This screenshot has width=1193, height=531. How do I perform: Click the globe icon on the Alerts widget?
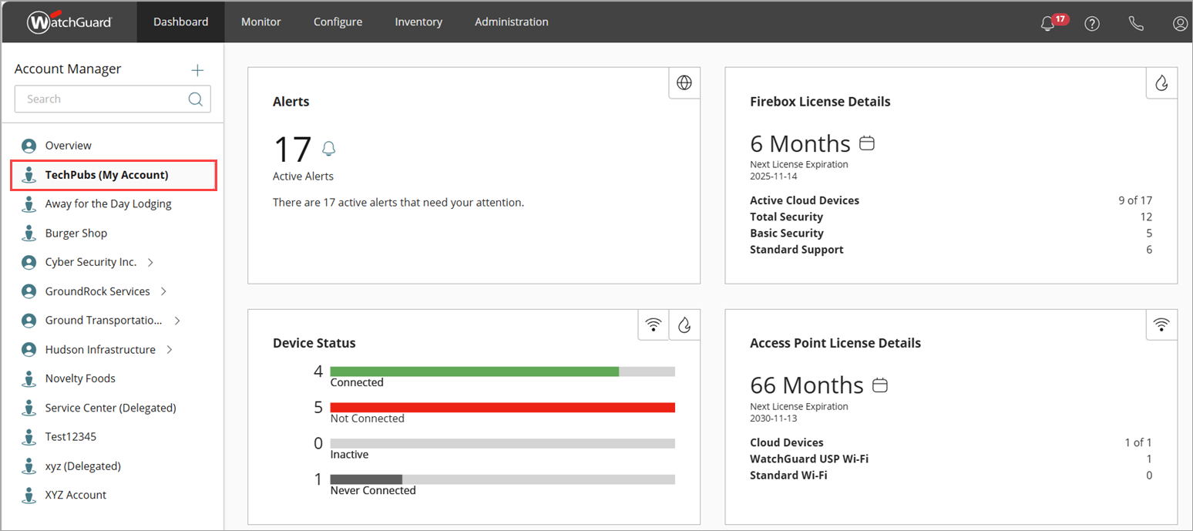[684, 82]
